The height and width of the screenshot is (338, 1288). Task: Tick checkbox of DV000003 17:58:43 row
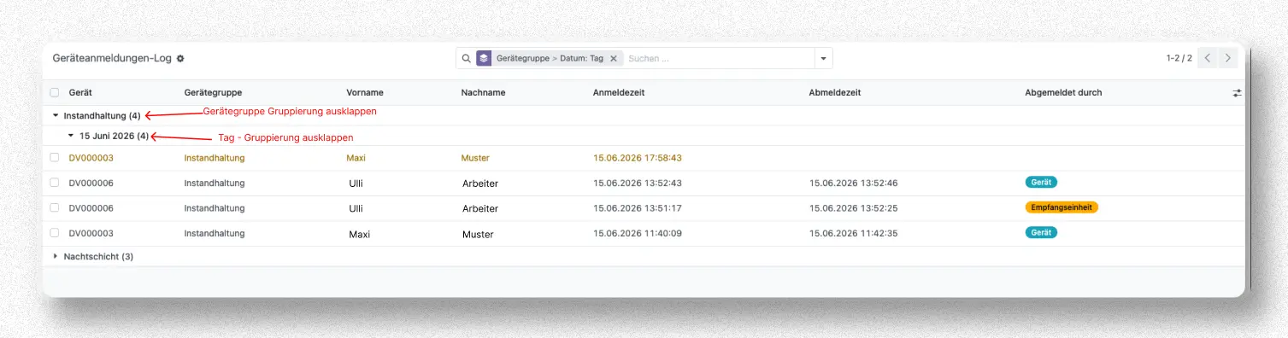(55, 158)
